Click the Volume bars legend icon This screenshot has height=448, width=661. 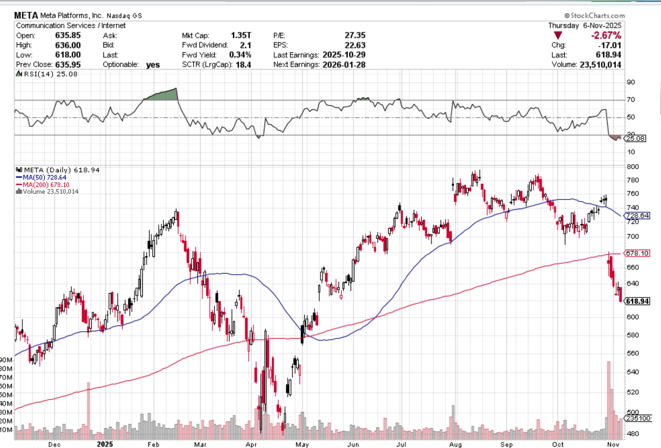pos(19,191)
